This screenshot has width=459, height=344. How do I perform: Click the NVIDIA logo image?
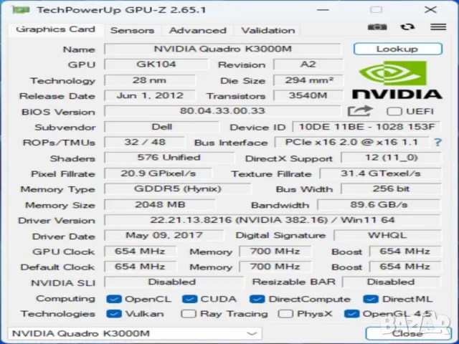coord(397,80)
